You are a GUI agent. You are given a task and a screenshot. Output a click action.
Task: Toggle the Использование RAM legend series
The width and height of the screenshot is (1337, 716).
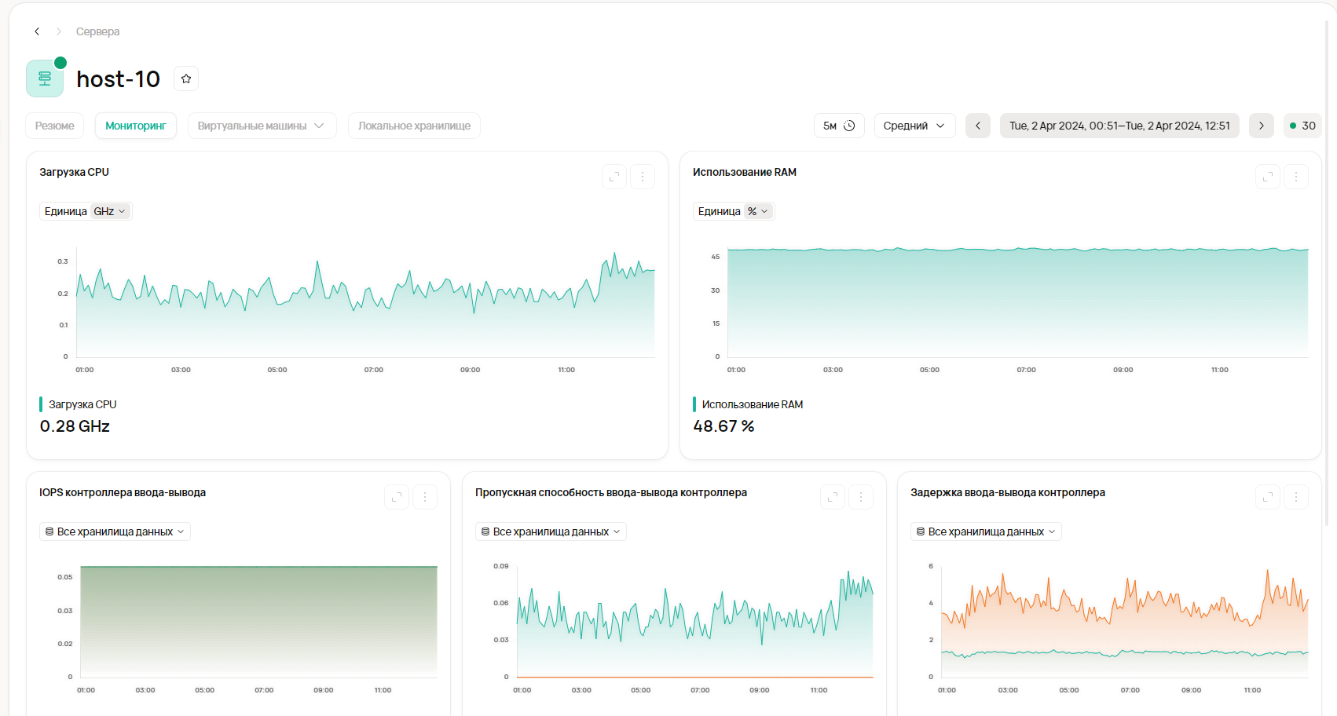pos(752,404)
